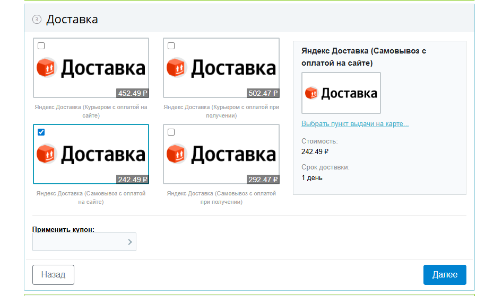Click the Яндекс Доставка logo in the summary panel
This screenshot has width=485, height=296.
pyautogui.click(x=341, y=93)
